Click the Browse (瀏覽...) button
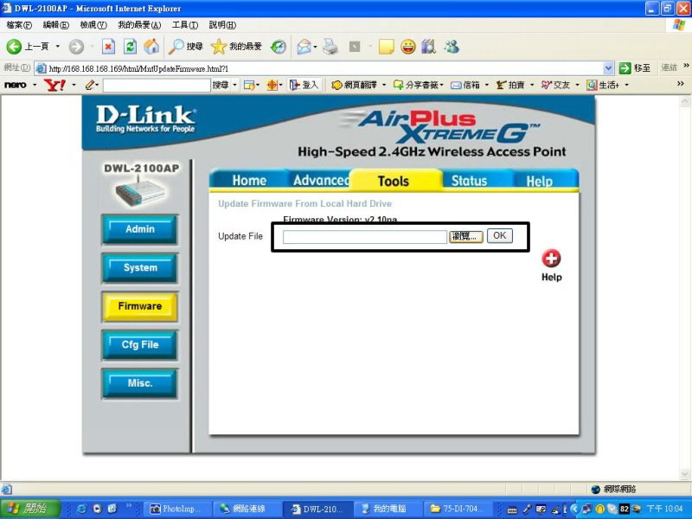692x519 pixels. pyautogui.click(x=466, y=236)
